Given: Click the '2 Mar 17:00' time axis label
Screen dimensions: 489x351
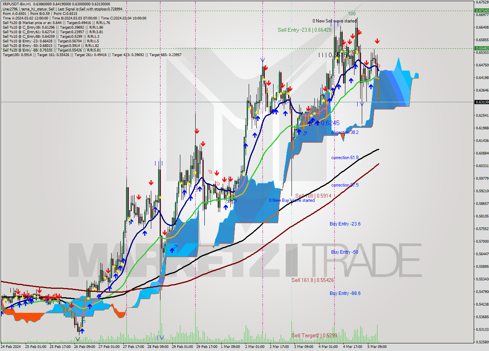Looking at the screenshot, I should click(x=279, y=347).
